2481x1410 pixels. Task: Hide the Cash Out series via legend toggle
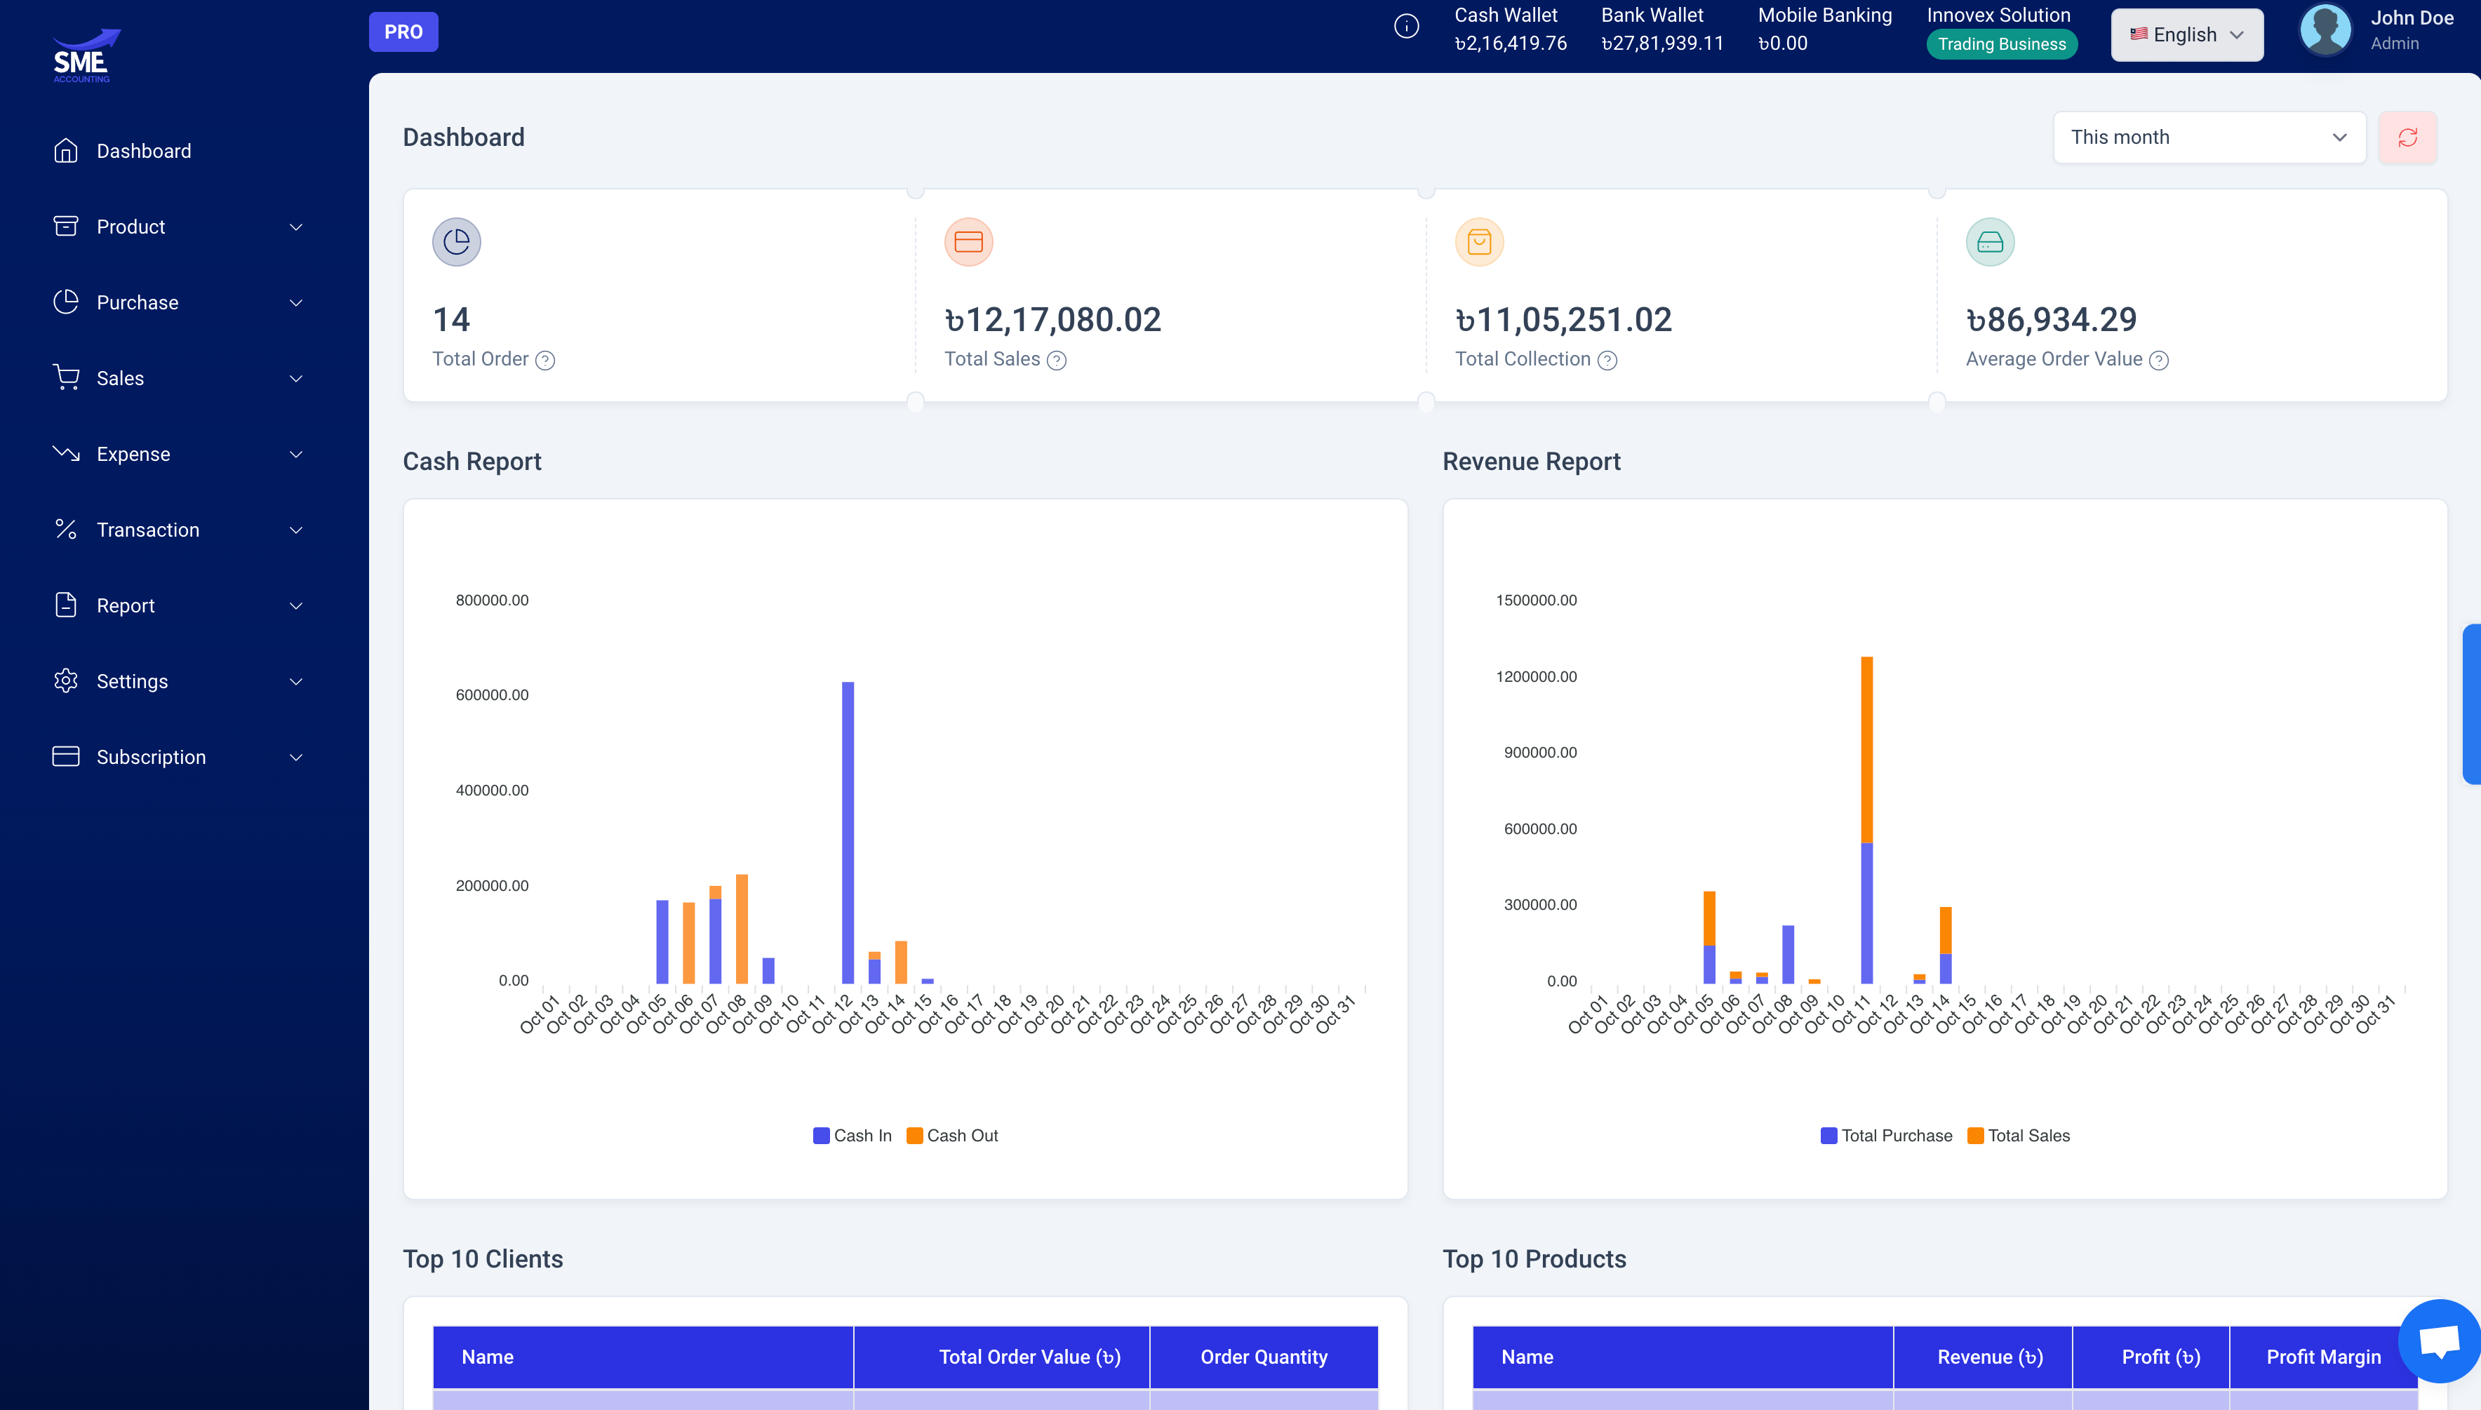coord(952,1135)
